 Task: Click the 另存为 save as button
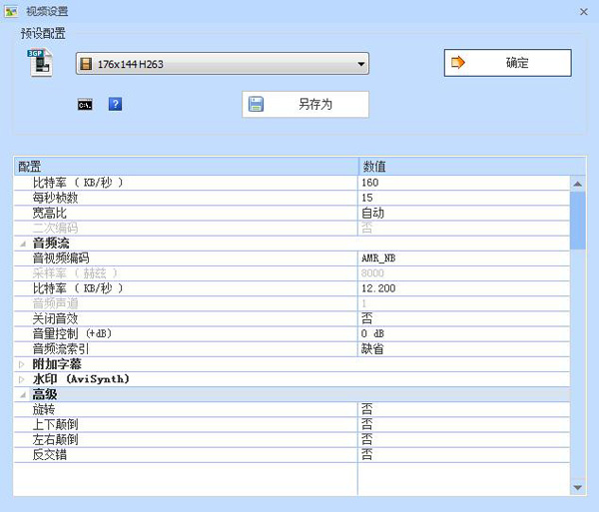tap(305, 104)
